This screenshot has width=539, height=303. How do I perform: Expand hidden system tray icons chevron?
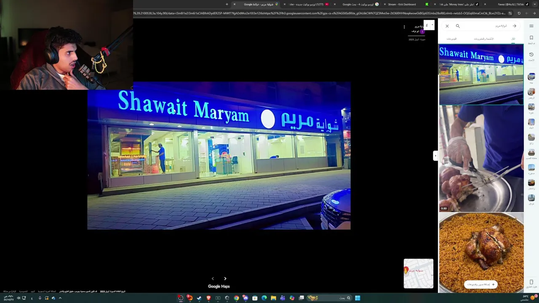pos(60,298)
